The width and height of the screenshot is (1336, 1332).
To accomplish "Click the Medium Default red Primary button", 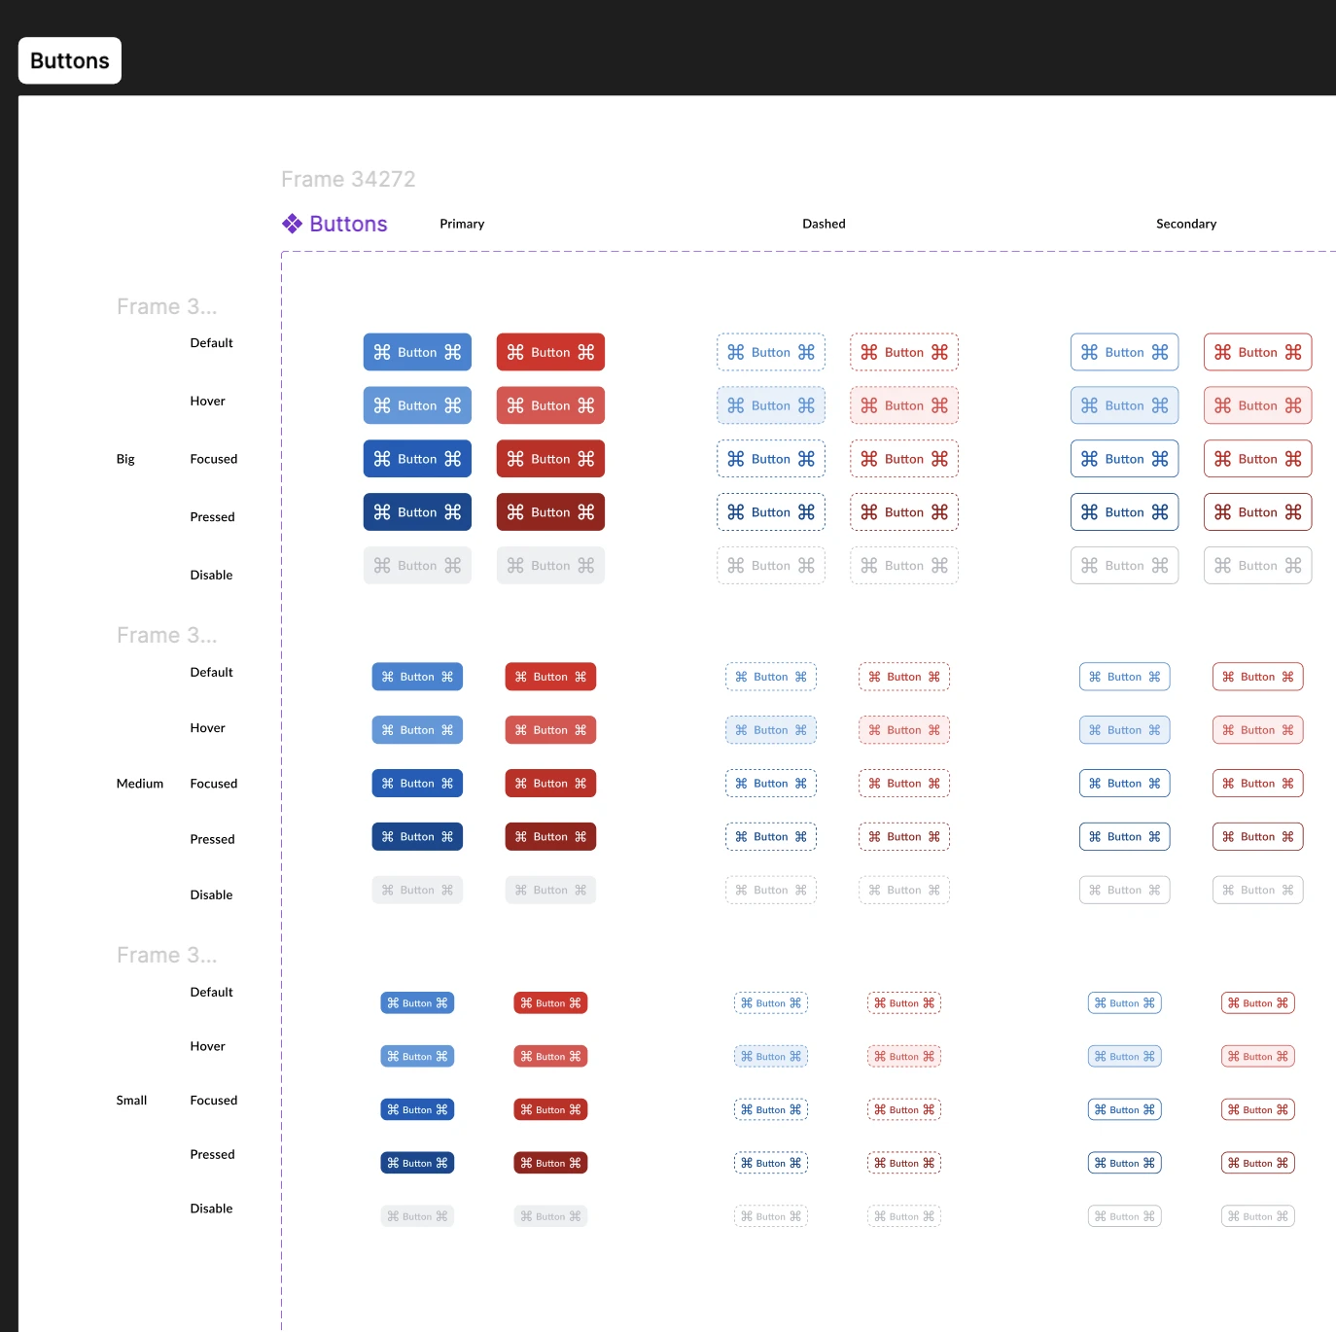I will (550, 677).
